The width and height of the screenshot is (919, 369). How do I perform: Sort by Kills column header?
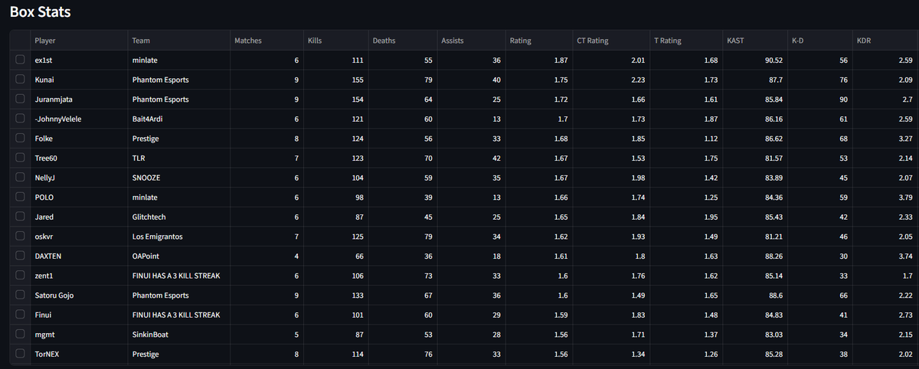tap(335, 41)
